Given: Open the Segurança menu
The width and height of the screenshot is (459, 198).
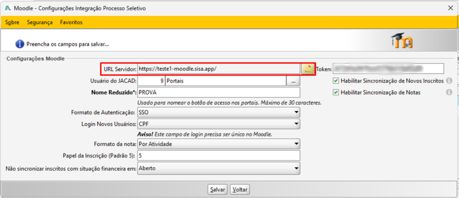Looking at the screenshot, I should click(x=40, y=22).
